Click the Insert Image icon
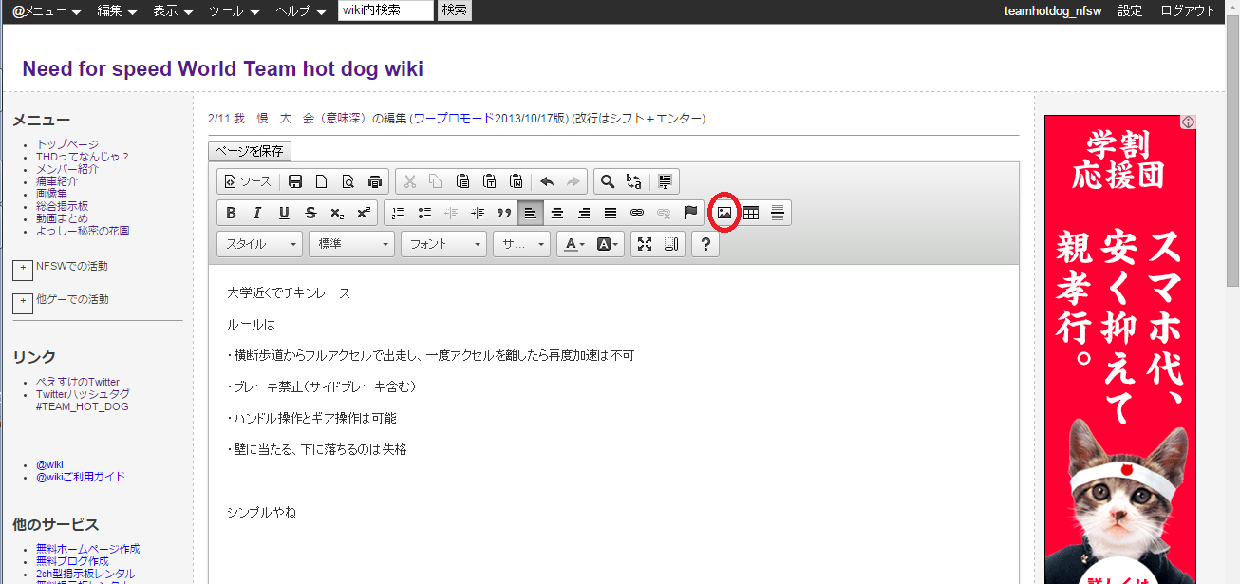The width and height of the screenshot is (1240, 584). click(x=724, y=213)
